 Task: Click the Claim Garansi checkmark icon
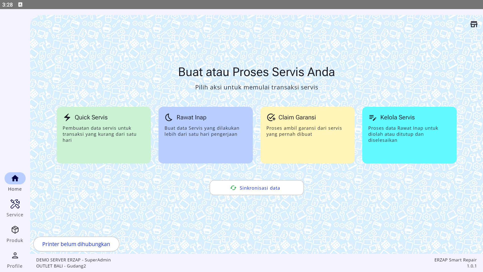[x=271, y=117]
